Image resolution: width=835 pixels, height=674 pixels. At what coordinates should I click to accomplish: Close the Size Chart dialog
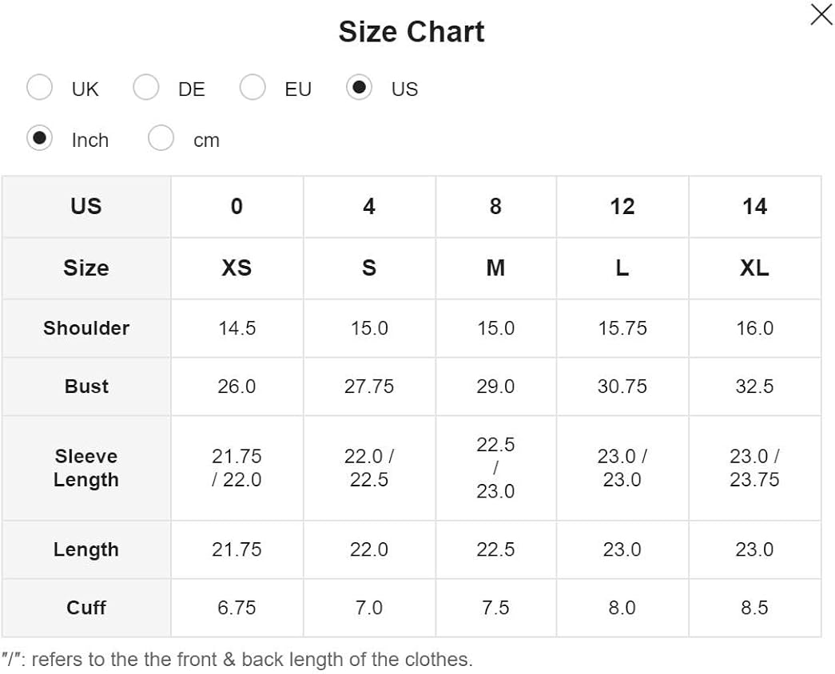(821, 14)
